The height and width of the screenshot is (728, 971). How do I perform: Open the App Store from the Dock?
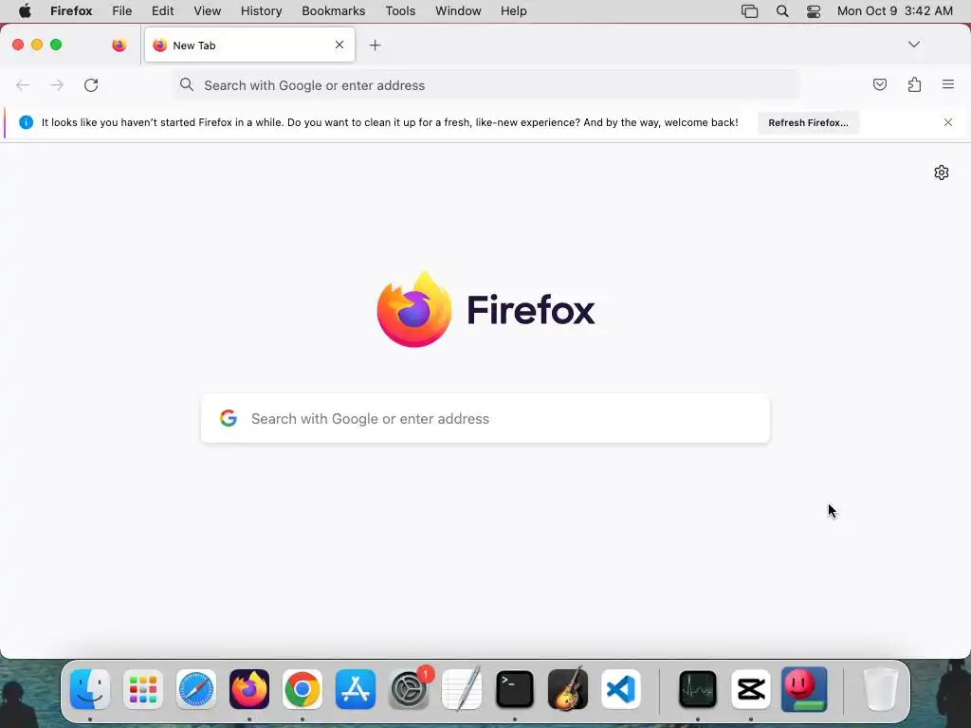[356, 689]
